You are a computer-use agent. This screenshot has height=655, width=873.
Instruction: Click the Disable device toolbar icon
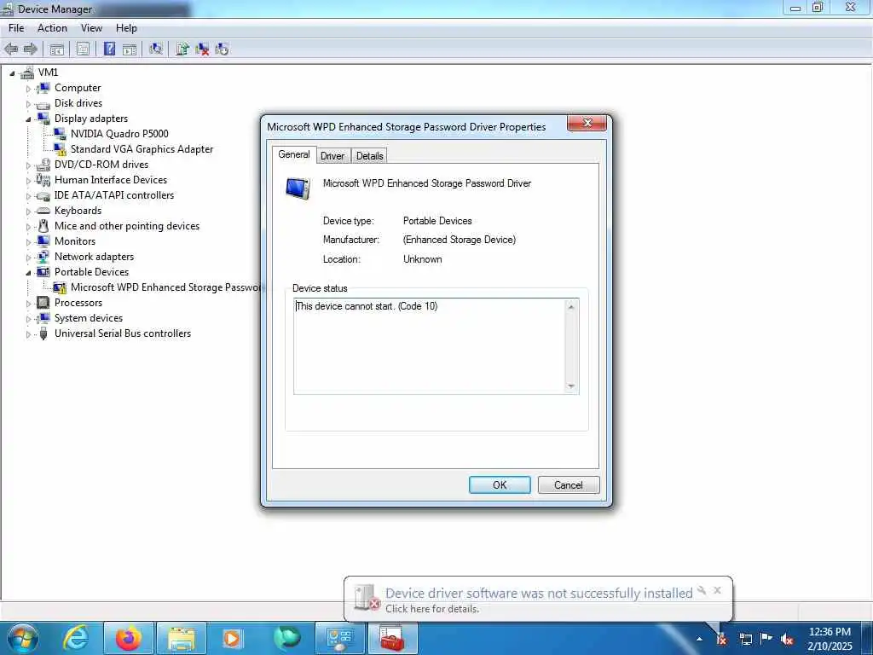point(222,49)
